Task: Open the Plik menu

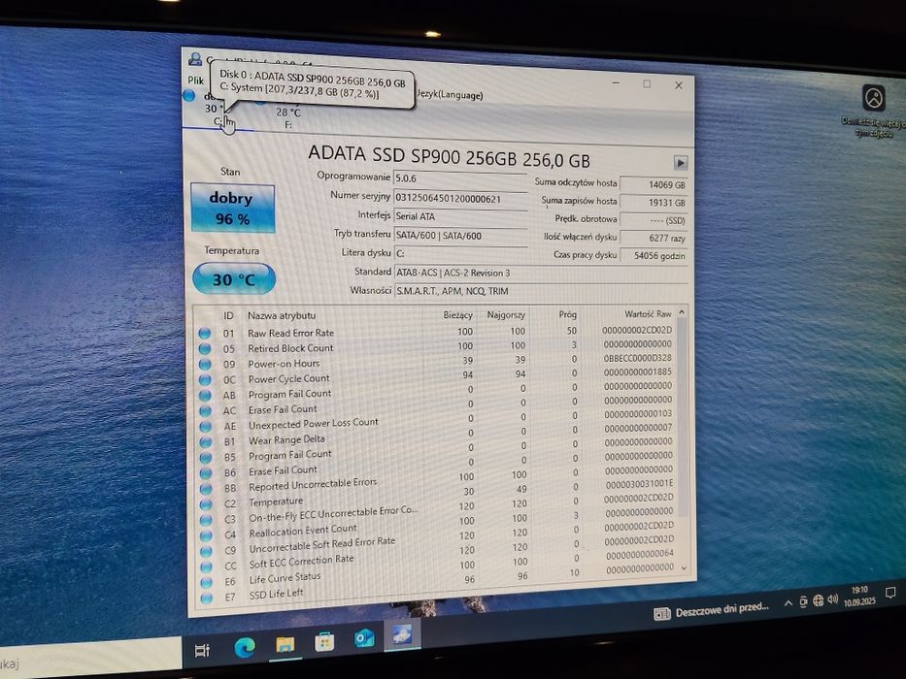Action: [195, 81]
